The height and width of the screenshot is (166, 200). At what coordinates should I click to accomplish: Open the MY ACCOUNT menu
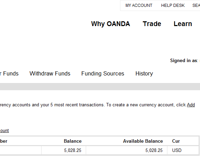[x=139, y=5]
